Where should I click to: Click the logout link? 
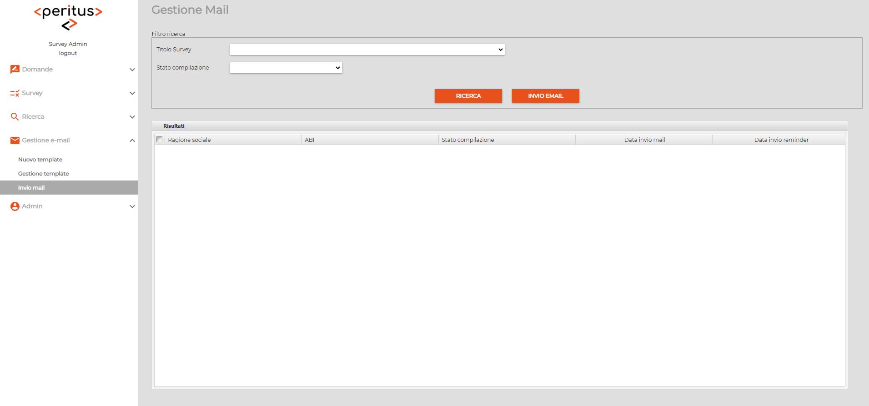pos(68,53)
